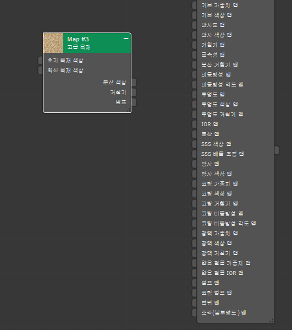Click the 반사도 맵 input socket
The image size is (292, 330).
coord(195,25)
